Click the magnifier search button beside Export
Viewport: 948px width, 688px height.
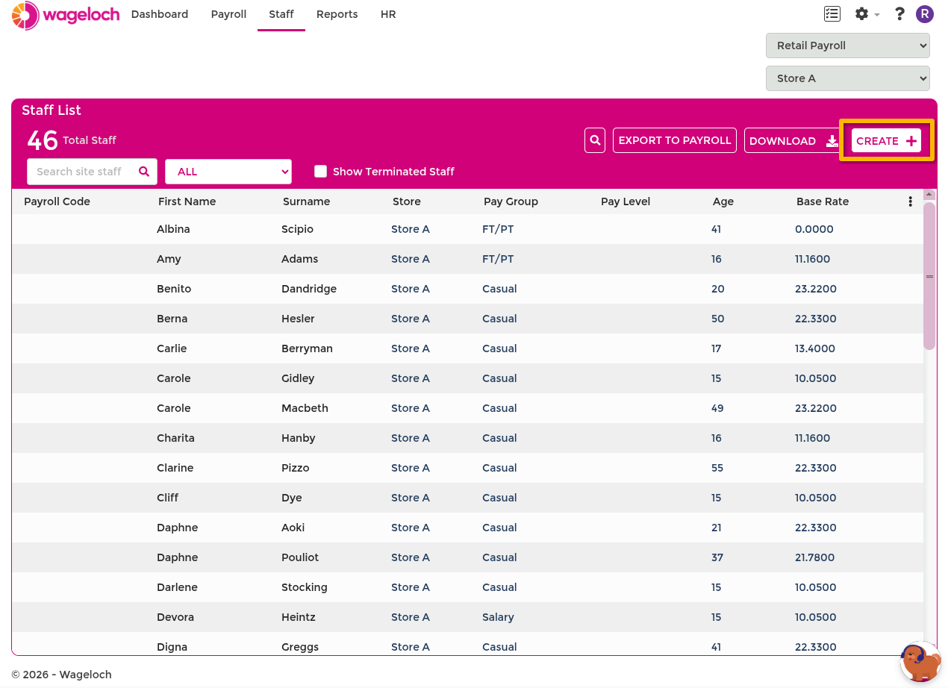coord(595,140)
